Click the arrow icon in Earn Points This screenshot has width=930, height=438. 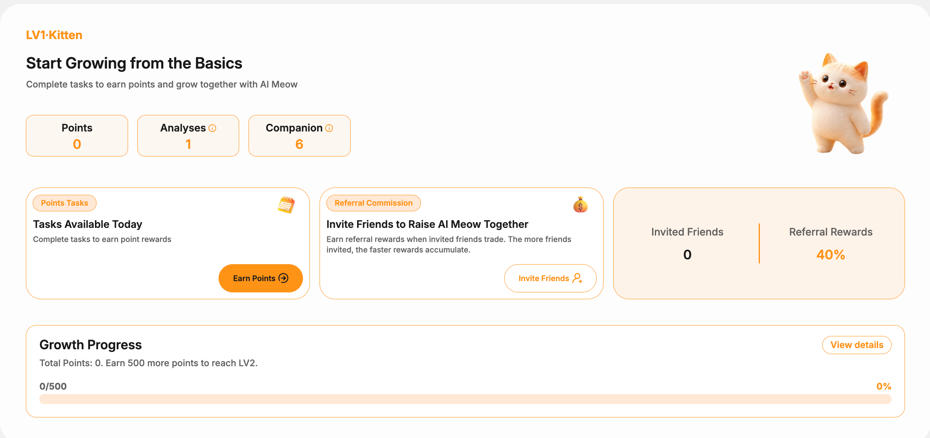(x=284, y=278)
